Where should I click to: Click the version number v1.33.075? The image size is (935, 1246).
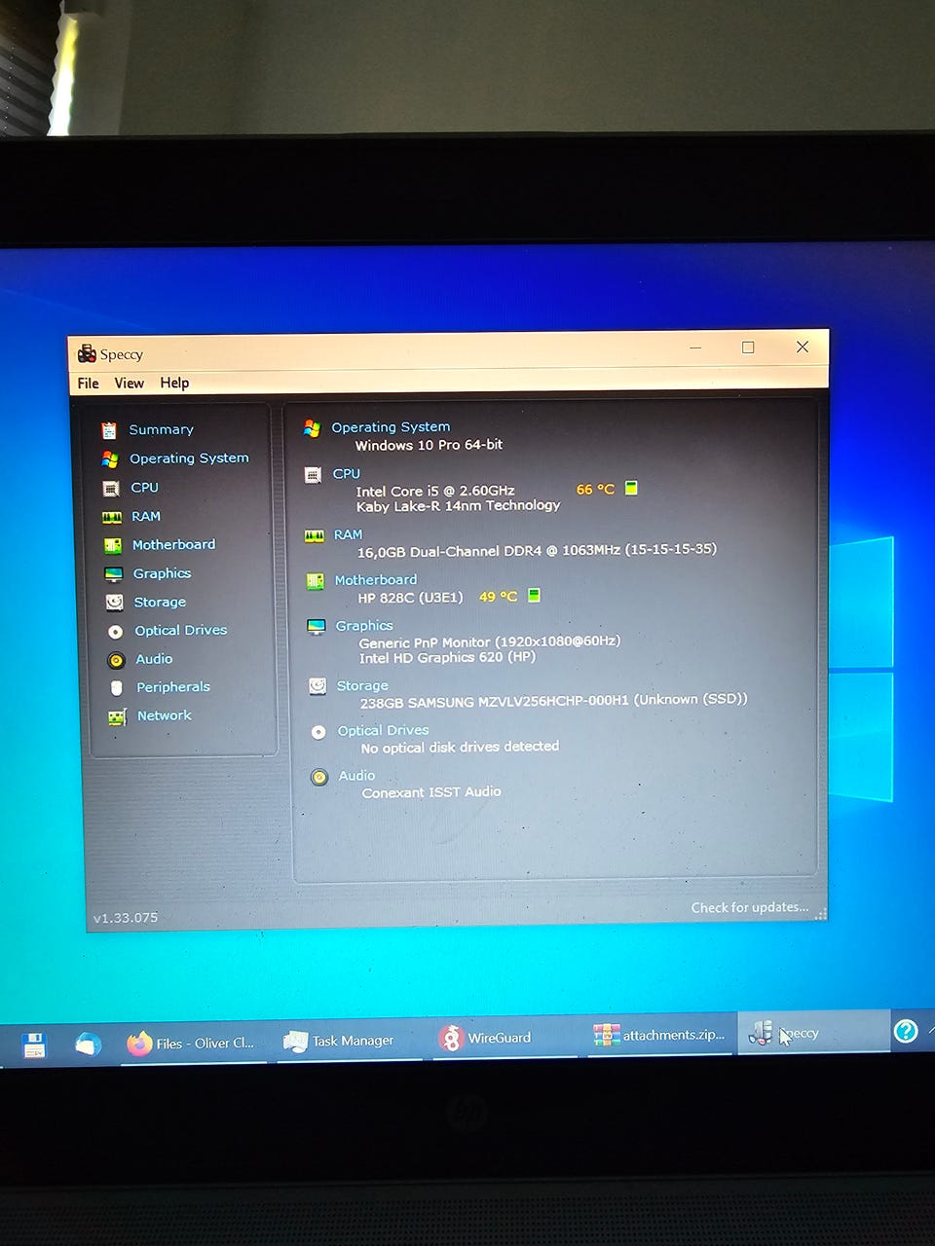[x=125, y=917]
